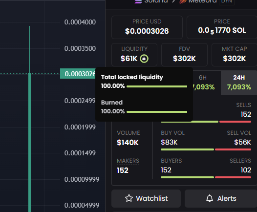Click the 0.0001499 price axis label
Screen dimensions: 257x212
pos(80,153)
